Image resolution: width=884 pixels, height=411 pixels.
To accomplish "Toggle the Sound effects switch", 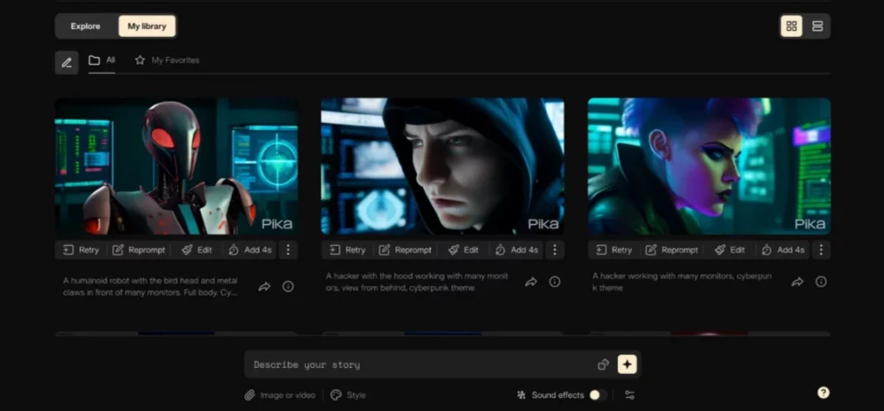I will tap(598, 395).
